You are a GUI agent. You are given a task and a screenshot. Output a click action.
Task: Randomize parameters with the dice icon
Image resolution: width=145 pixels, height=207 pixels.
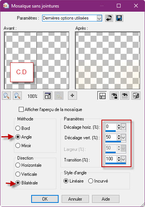coord(136,96)
